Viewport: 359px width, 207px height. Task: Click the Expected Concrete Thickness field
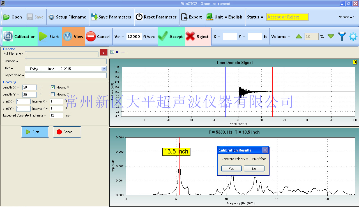pos(56,115)
